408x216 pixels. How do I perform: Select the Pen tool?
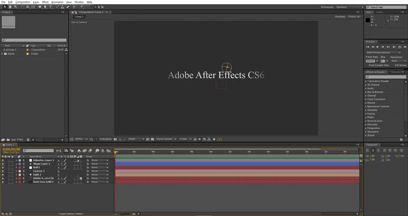click(45, 7)
